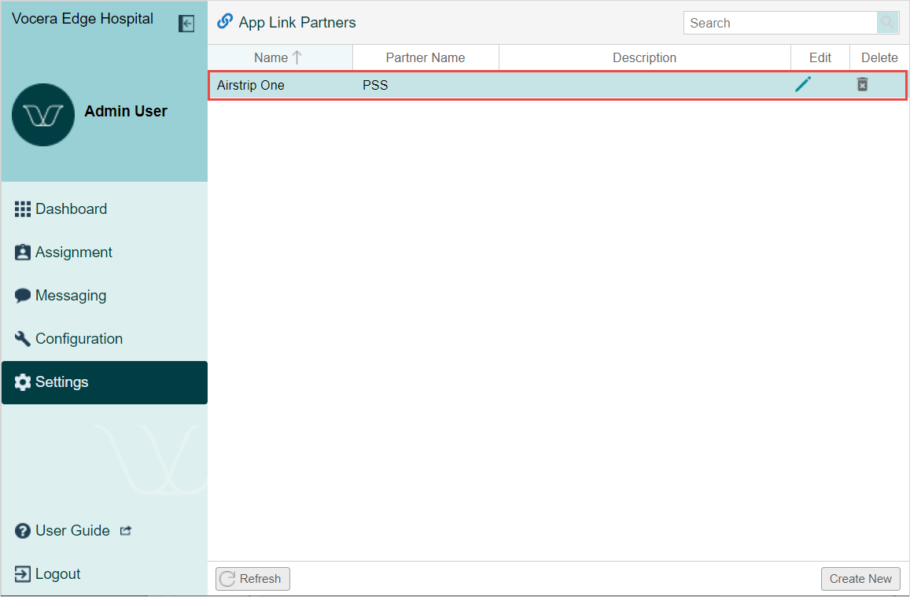Open Messaging from the sidebar
The image size is (910, 597).
pos(105,296)
